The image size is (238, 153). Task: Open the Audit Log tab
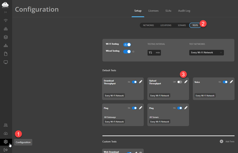(184, 11)
